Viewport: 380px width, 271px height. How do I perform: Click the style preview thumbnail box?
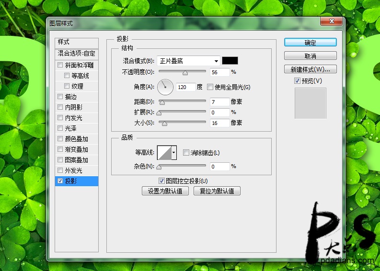coord(310,103)
